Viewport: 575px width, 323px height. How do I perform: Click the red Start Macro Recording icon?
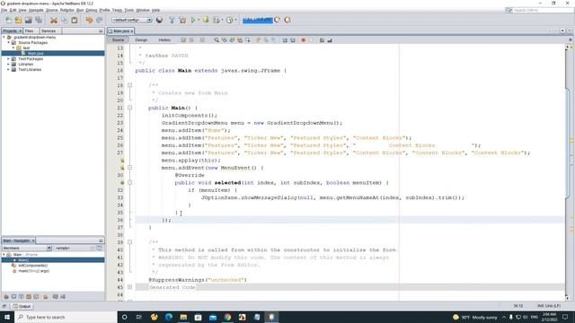[x=304, y=39]
